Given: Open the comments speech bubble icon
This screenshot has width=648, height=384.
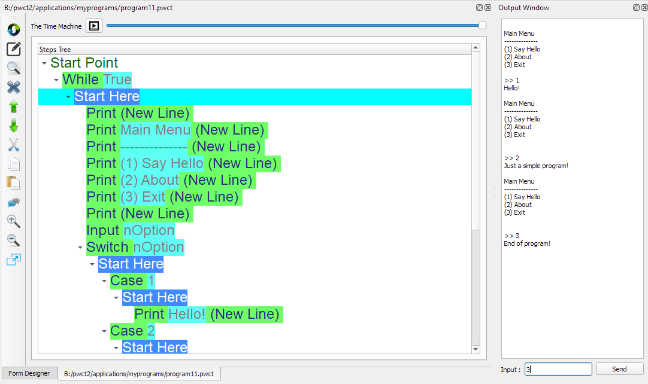Looking at the screenshot, I should pos(13,202).
